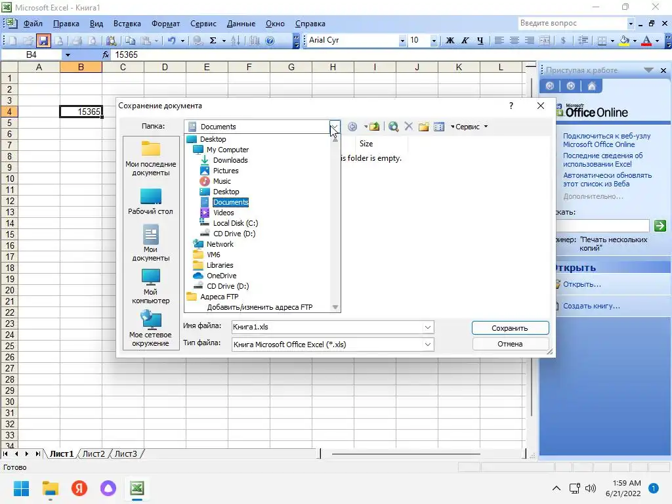Image resolution: width=672 pixels, height=504 pixels.
Task: Click the Print toolbar icon
Action: tap(77, 40)
